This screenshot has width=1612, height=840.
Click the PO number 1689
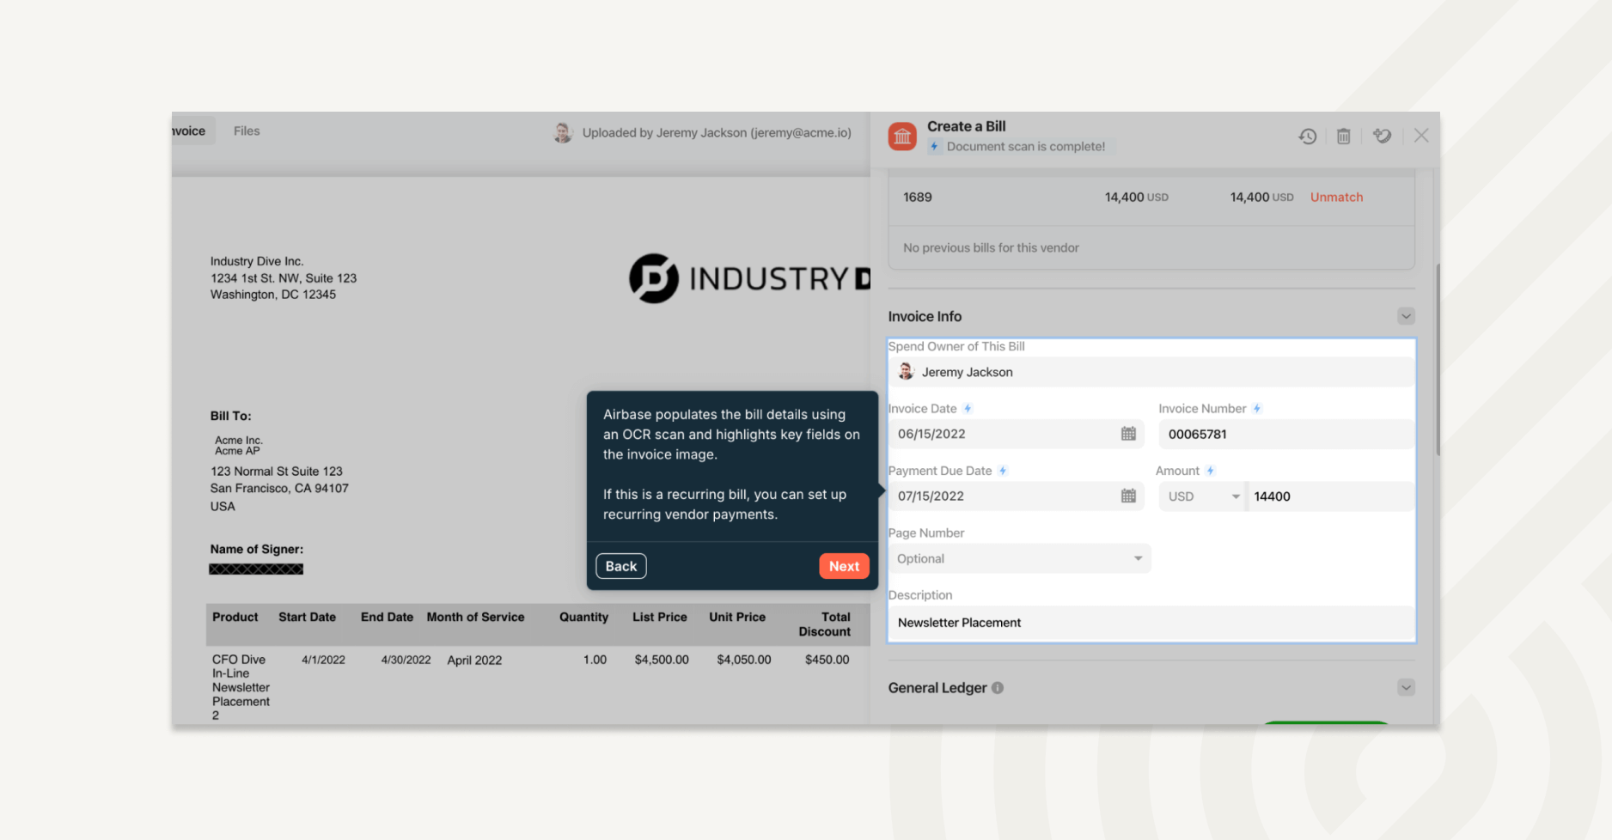click(918, 197)
